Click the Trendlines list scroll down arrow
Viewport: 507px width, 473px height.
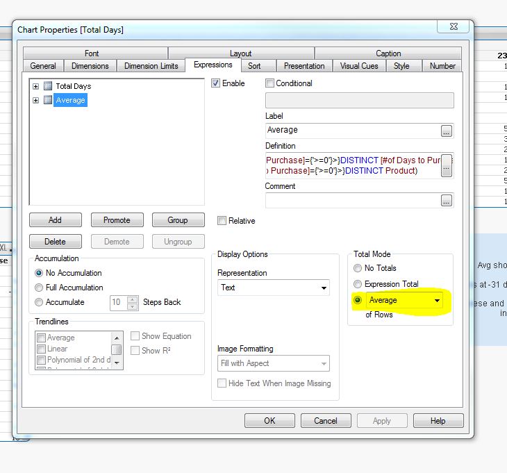coord(117,363)
